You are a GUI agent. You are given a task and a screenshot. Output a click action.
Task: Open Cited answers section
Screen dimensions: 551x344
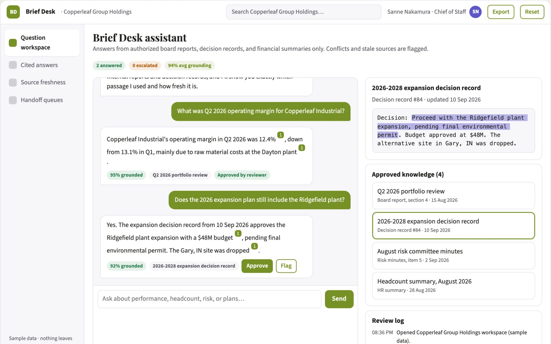[42, 65]
